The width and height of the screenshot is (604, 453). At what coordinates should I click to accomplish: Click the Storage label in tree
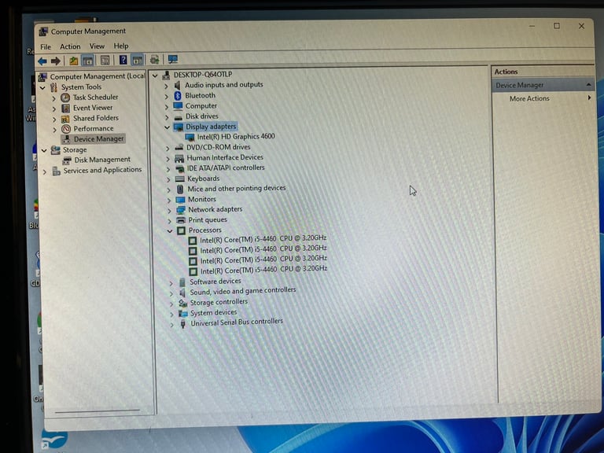[x=75, y=150]
